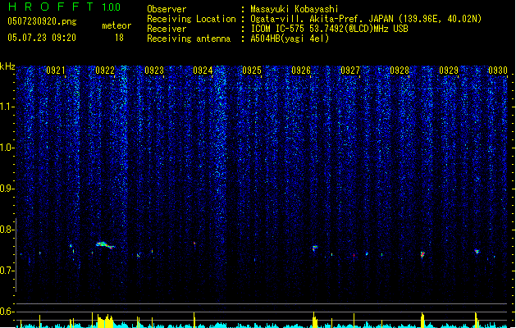Click the 0923 time marker

[154, 71]
